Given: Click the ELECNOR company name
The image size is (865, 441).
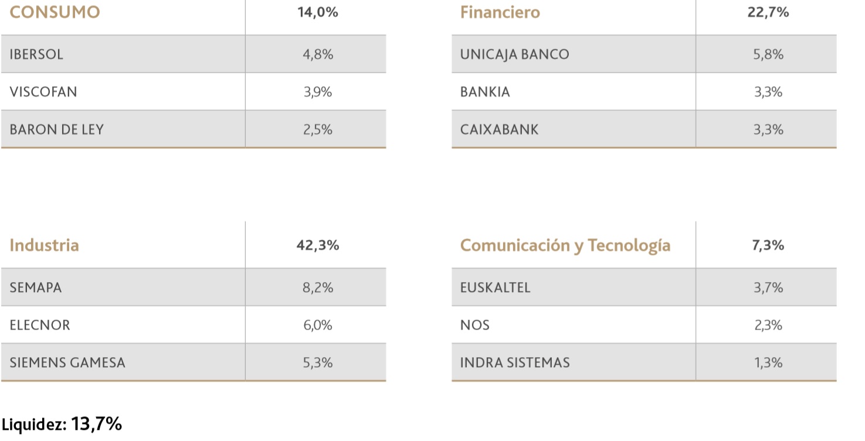Looking at the screenshot, I should (39, 325).
